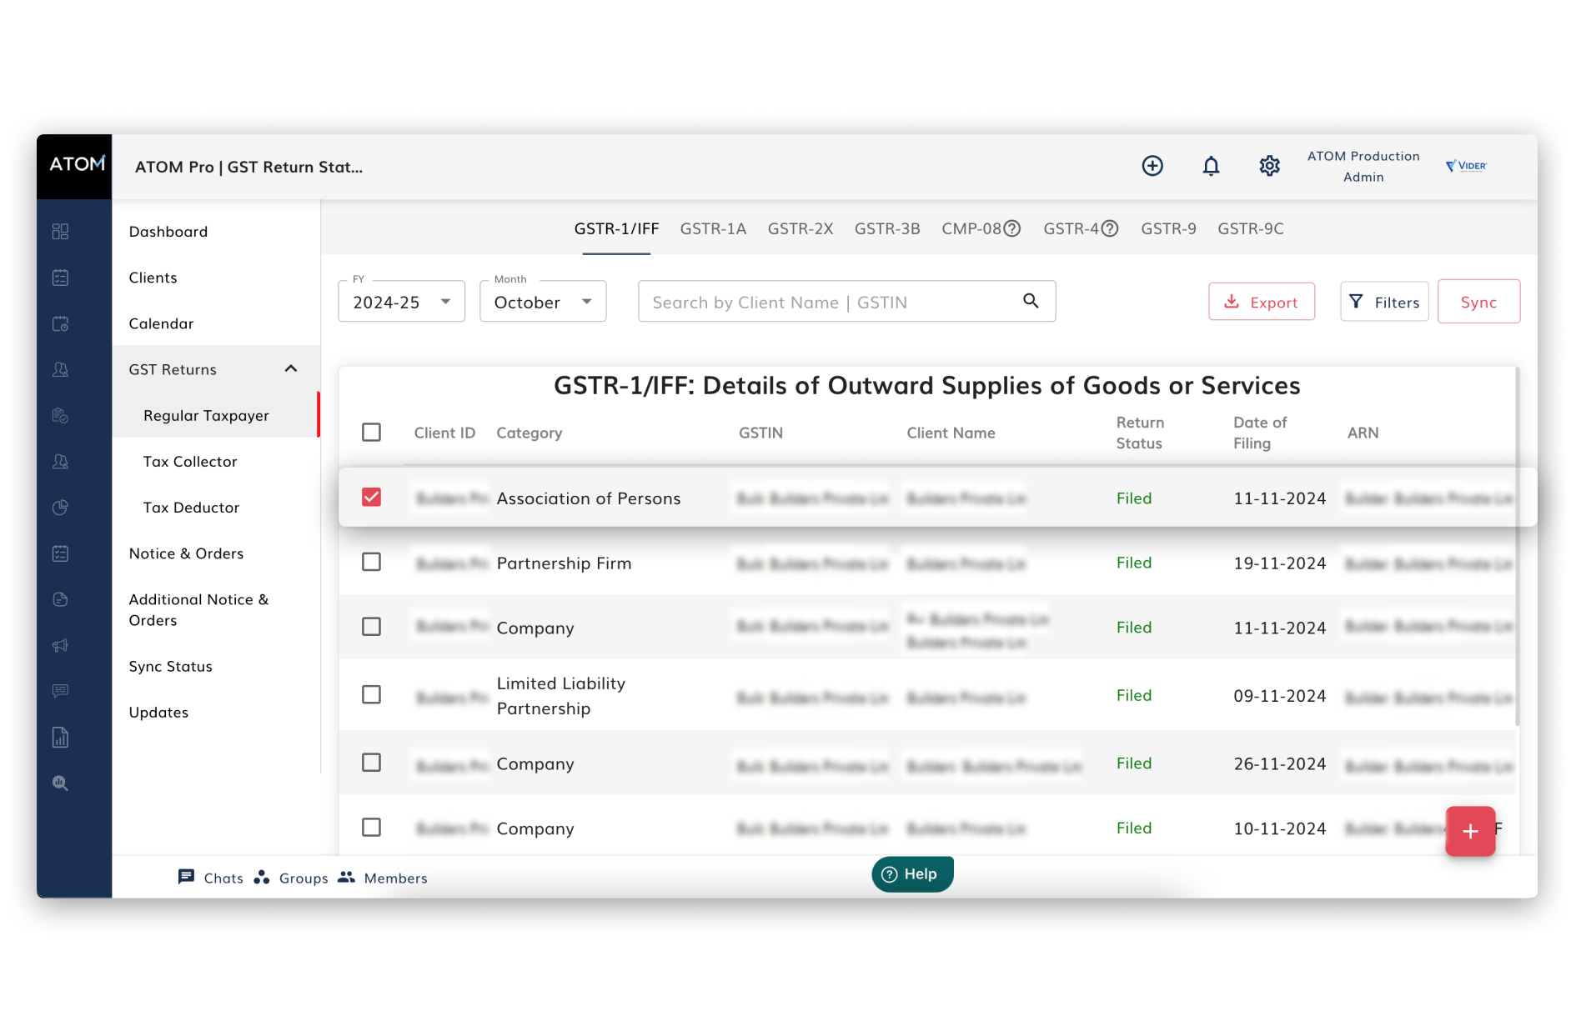Open the analytics magnifier icon in the sidebar
Screen dimensions: 1571x1031
[x=60, y=783]
